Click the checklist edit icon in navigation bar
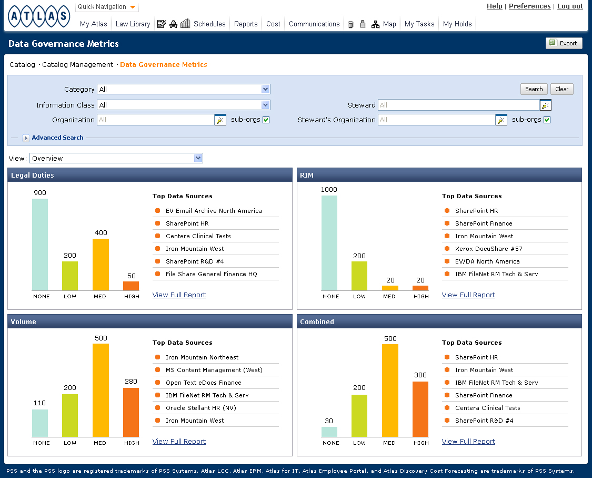Screen dimensions: 592x478 pyautogui.click(x=161, y=24)
